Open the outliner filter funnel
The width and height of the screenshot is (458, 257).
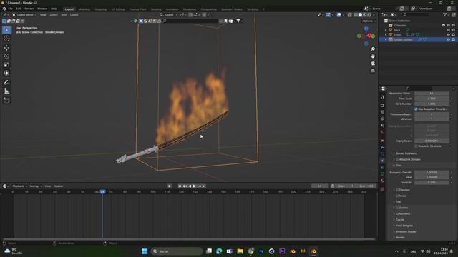(444, 14)
